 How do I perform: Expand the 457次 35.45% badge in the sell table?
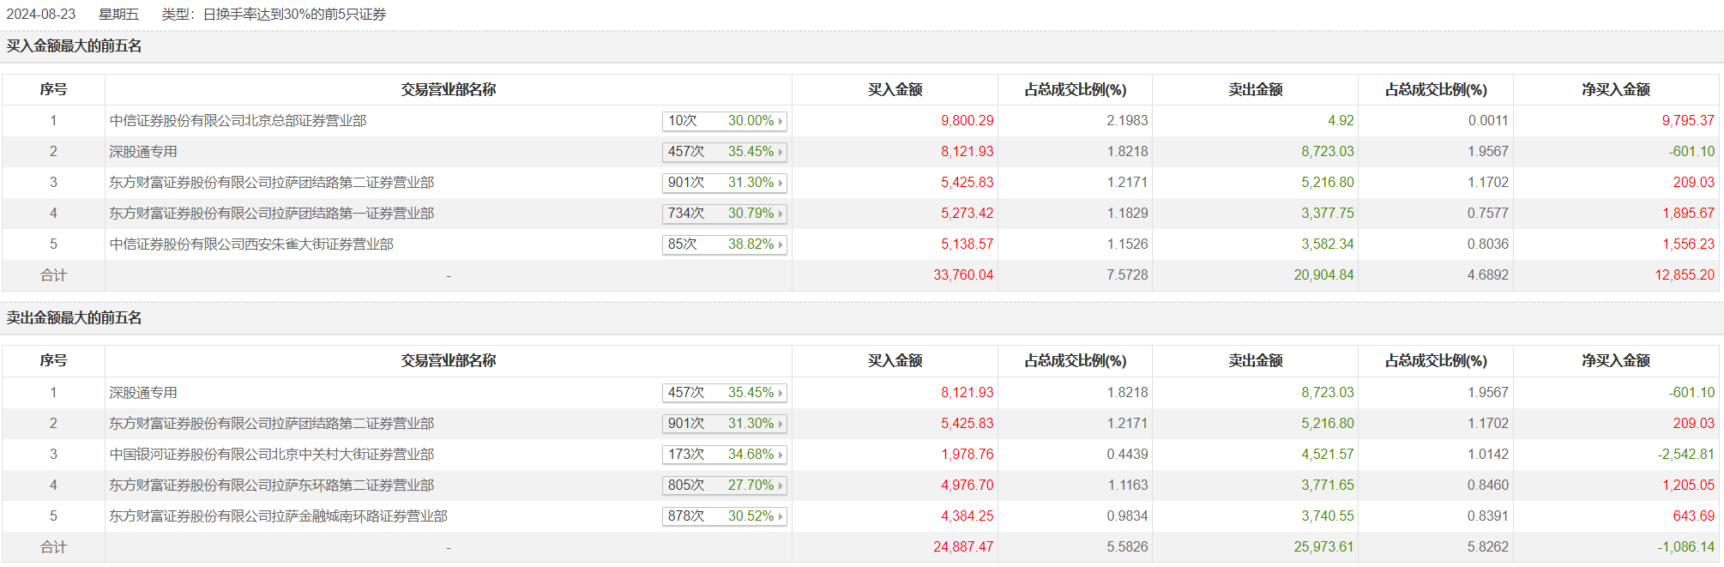[x=724, y=393]
